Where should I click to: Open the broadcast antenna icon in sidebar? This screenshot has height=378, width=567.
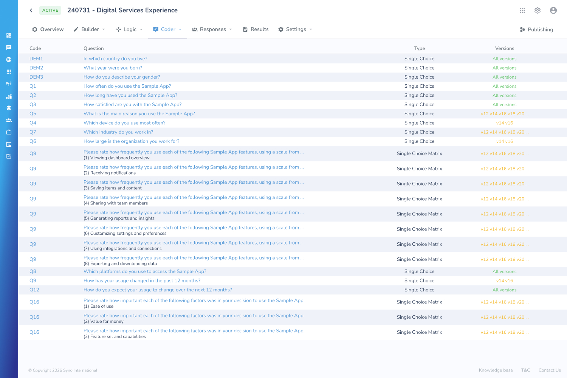pos(9,84)
